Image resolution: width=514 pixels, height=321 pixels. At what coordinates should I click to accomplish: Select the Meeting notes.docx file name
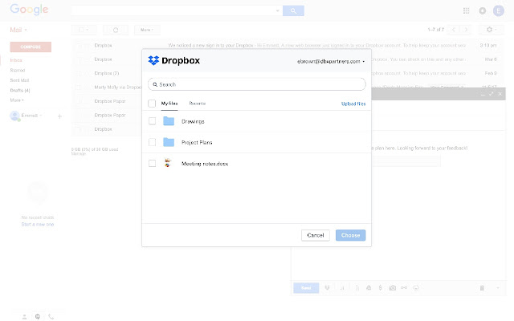[205, 164]
